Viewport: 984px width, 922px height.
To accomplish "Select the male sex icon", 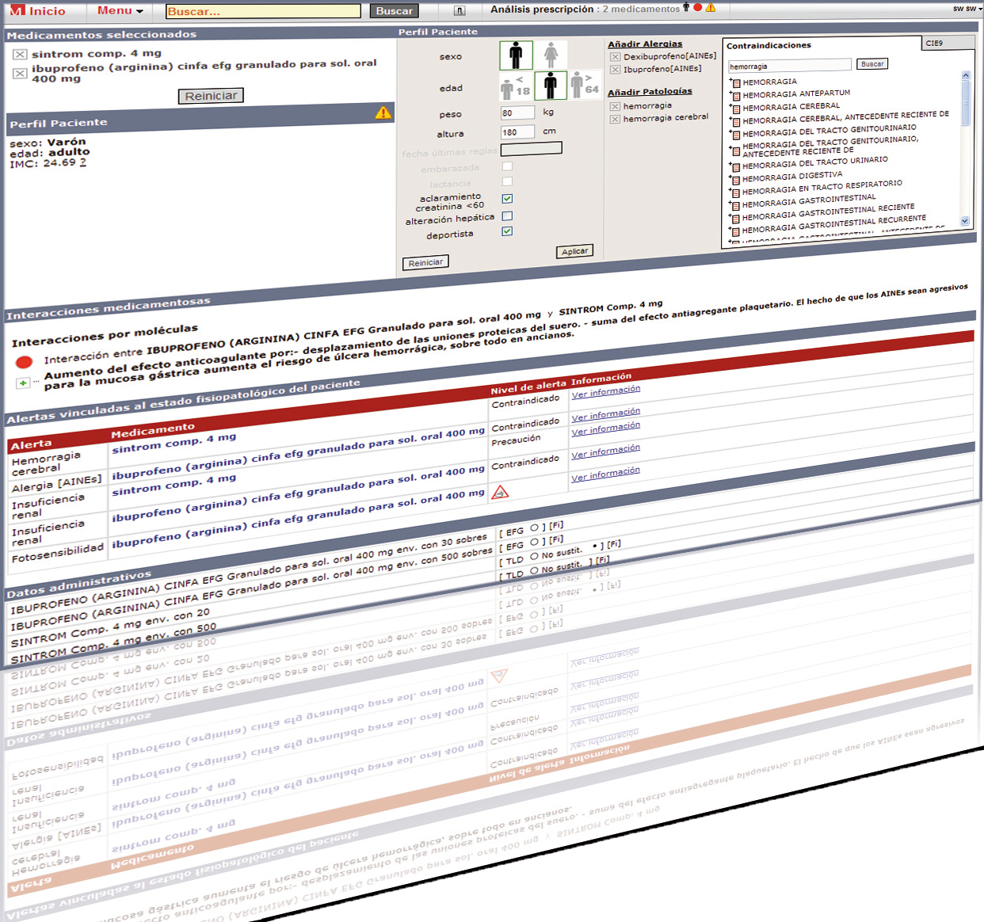I will click(516, 55).
